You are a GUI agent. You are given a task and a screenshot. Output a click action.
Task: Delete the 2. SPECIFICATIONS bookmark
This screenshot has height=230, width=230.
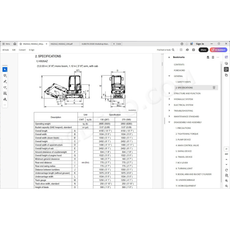coord(214,88)
